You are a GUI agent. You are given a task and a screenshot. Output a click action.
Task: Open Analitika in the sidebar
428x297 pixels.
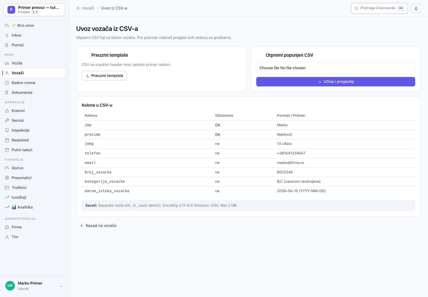coord(34,207)
